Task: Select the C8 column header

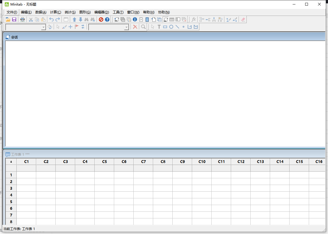Action: click(163, 162)
